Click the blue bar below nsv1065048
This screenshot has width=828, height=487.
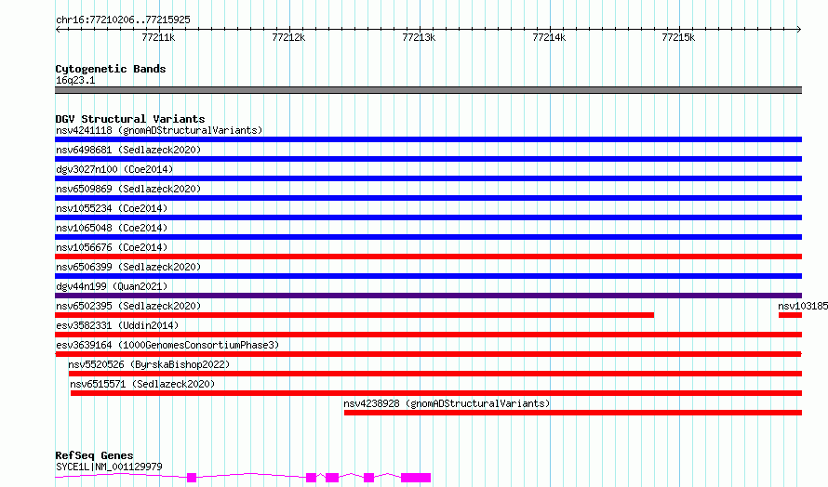[x=428, y=237]
